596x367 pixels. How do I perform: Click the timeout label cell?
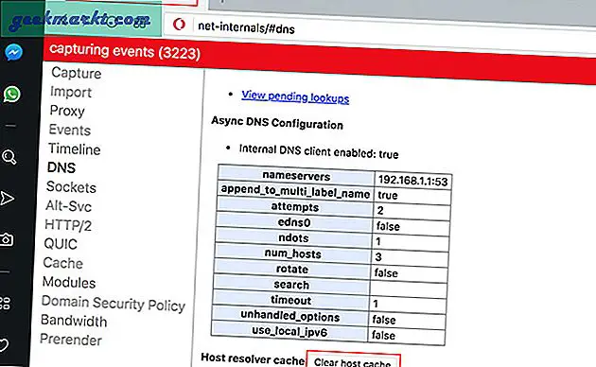tap(290, 301)
